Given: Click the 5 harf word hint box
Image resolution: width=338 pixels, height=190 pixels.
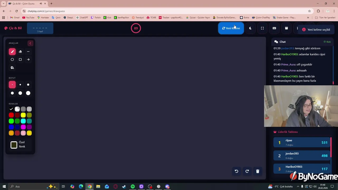Looking at the screenshot, I should pyautogui.click(x=40, y=28).
